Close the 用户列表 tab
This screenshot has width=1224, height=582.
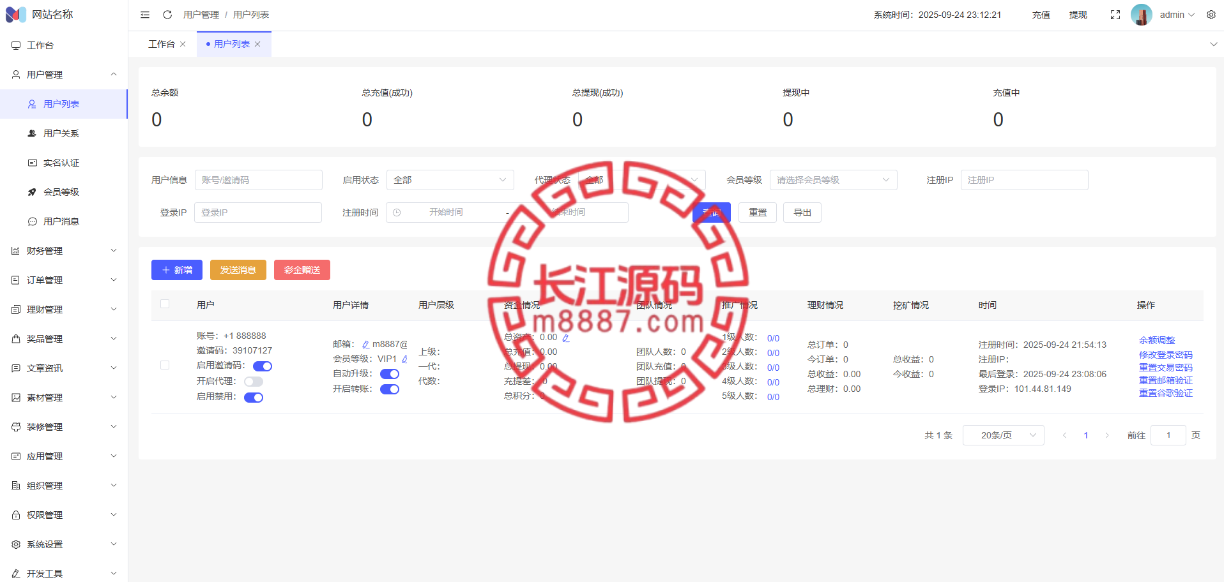(x=257, y=44)
